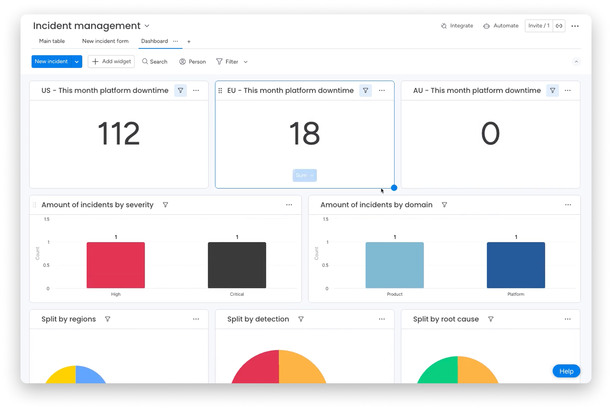Filter the incidents by severity widget
The image size is (612, 410).
[165, 205]
